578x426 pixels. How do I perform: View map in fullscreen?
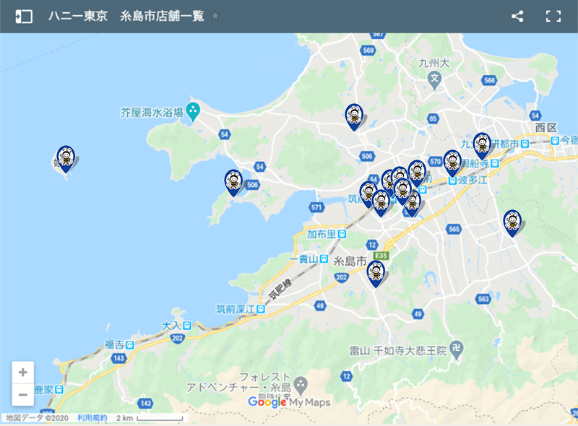[553, 16]
